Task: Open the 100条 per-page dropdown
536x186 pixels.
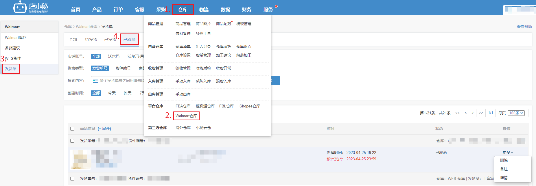Action: (516, 113)
